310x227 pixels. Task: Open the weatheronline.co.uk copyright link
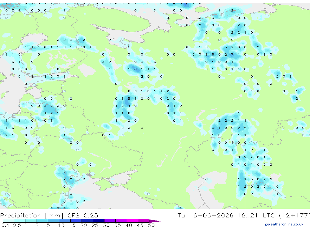click(x=284, y=224)
